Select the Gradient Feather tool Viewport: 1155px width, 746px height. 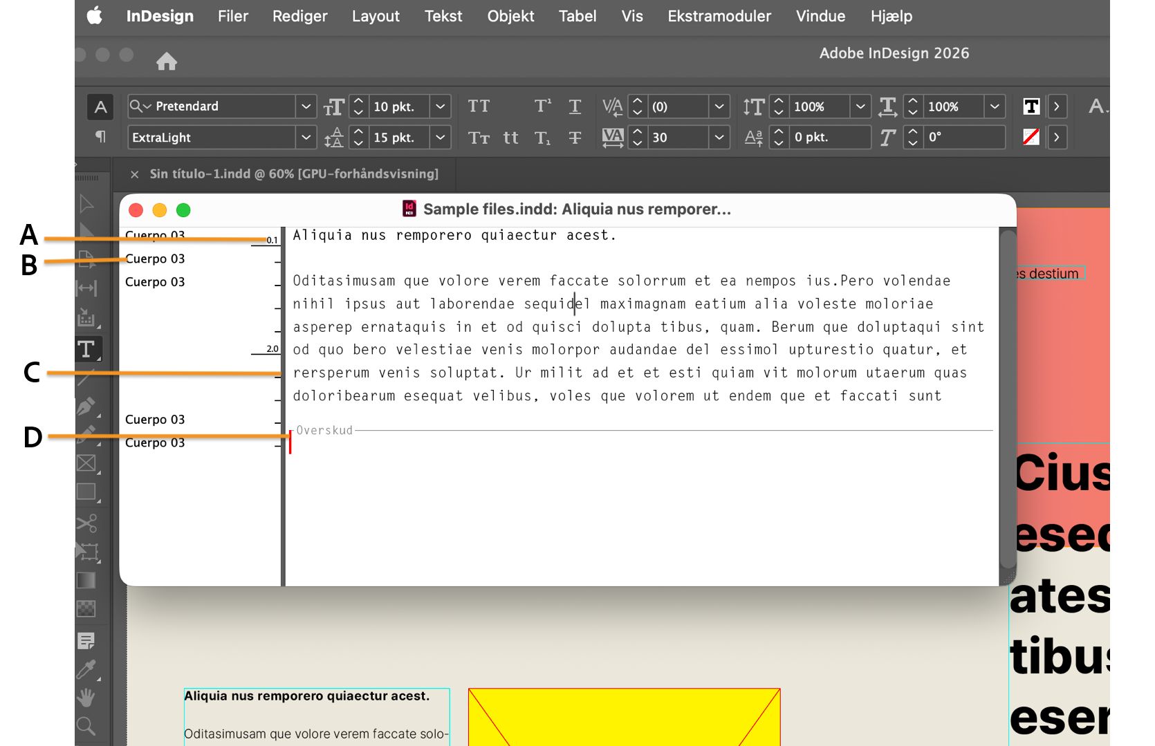[x=86, y=608]
